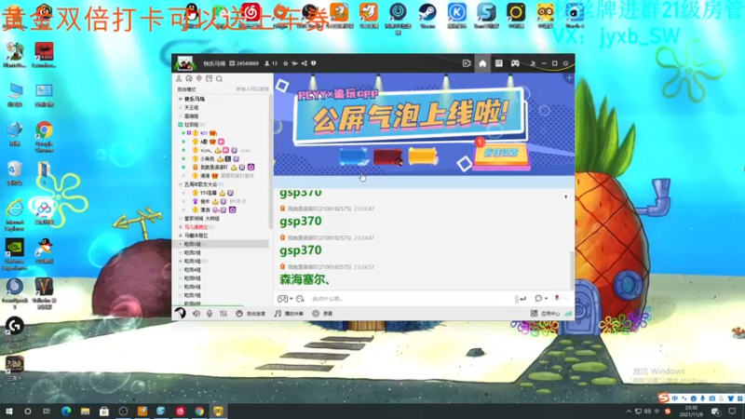Expand the 马棚休息区 channel
The width and height of the screenshot is (745, 419).
(181, 236)
